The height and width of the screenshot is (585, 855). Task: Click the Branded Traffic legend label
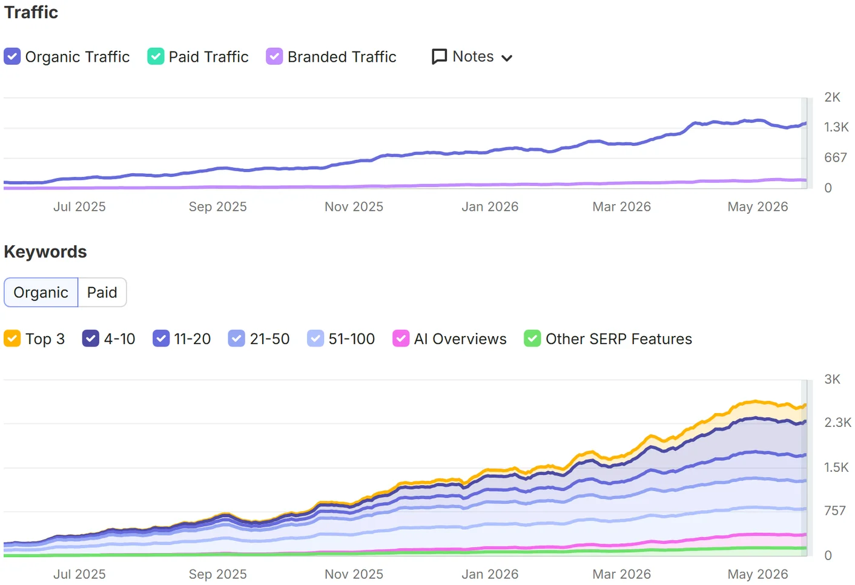(342, 57)
